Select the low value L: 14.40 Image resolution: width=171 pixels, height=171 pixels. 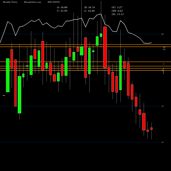(89, 11)
